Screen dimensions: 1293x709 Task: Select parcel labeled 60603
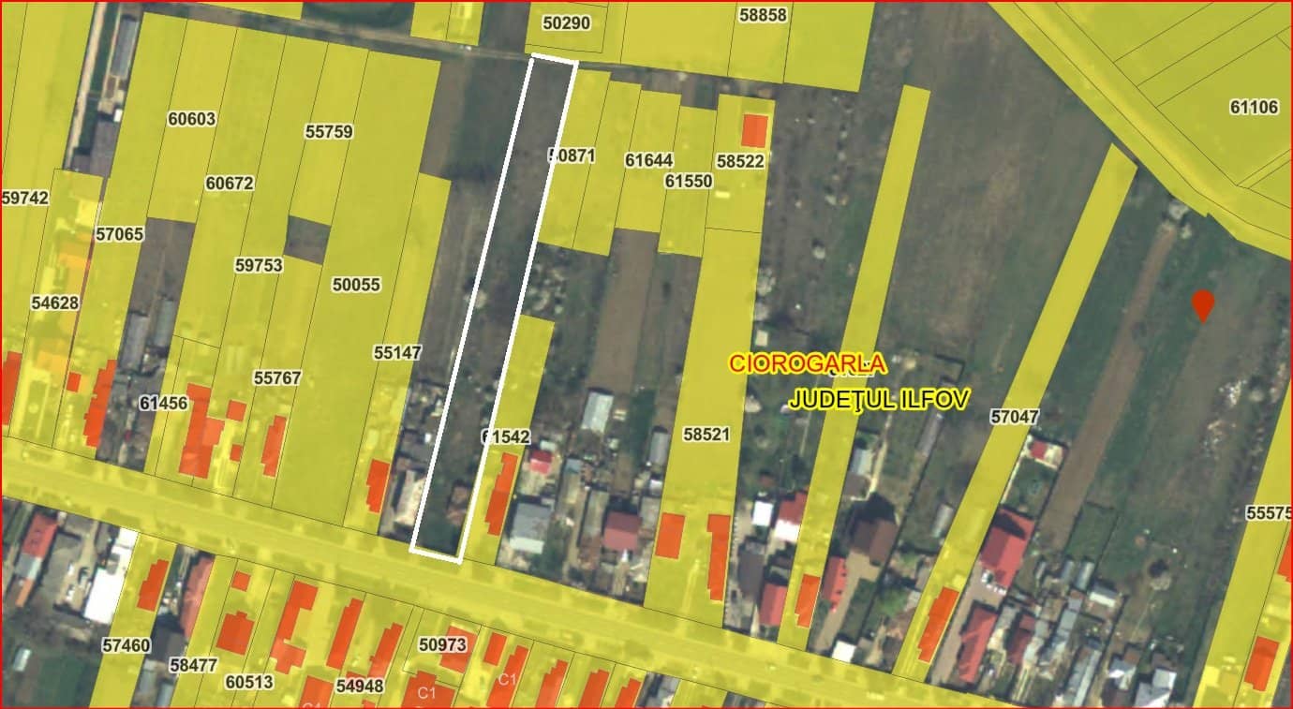192,119
